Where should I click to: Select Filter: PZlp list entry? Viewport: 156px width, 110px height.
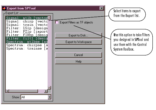coord(27,32)
